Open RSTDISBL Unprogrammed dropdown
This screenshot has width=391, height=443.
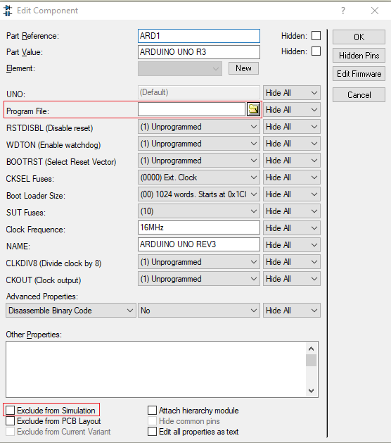pyautogui.click(x=199, y=127)
